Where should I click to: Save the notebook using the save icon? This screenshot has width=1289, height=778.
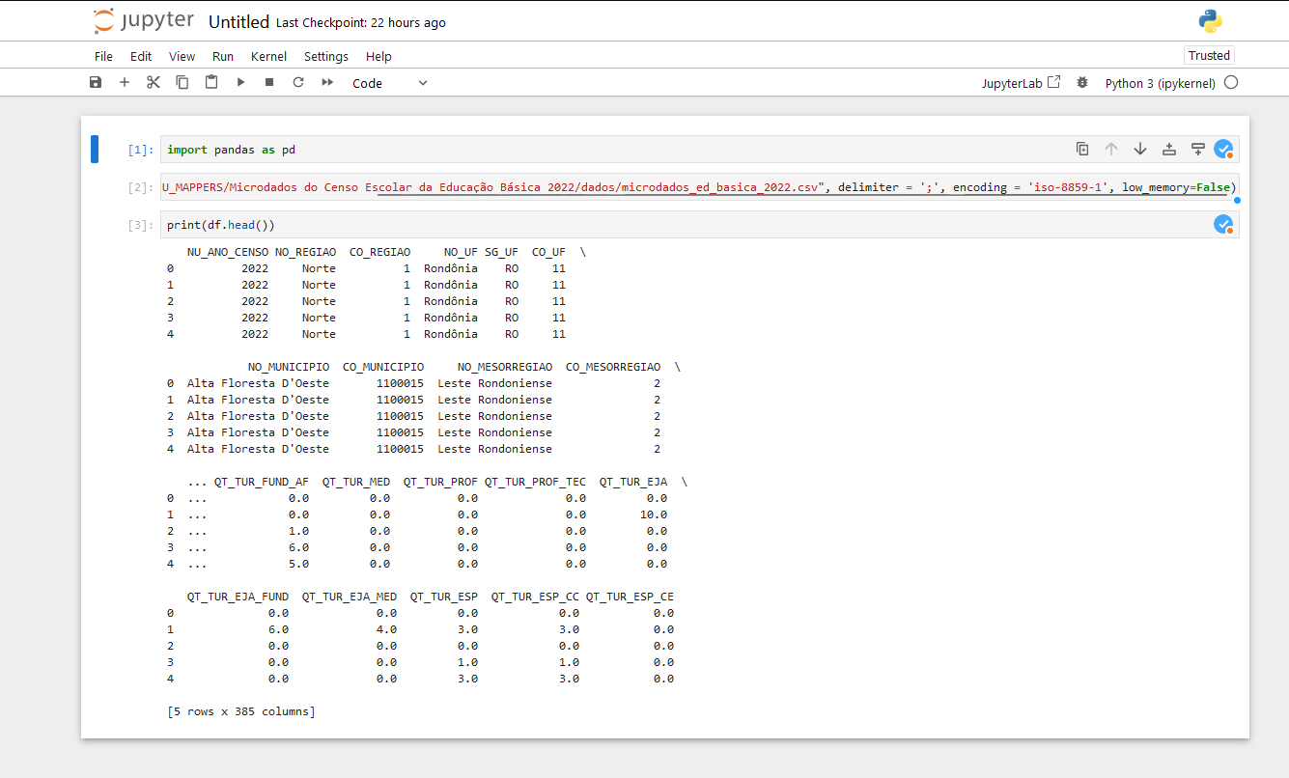(95, 82)
